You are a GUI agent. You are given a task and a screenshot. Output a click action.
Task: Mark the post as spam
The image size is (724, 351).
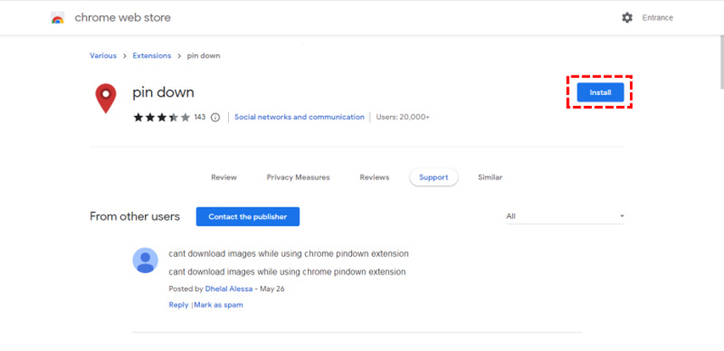(218, 305)
